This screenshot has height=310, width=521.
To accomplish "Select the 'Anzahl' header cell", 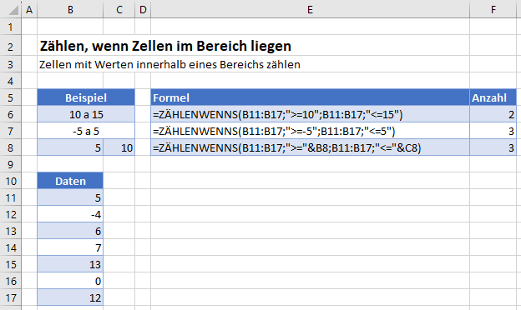I will coord(493,97).
